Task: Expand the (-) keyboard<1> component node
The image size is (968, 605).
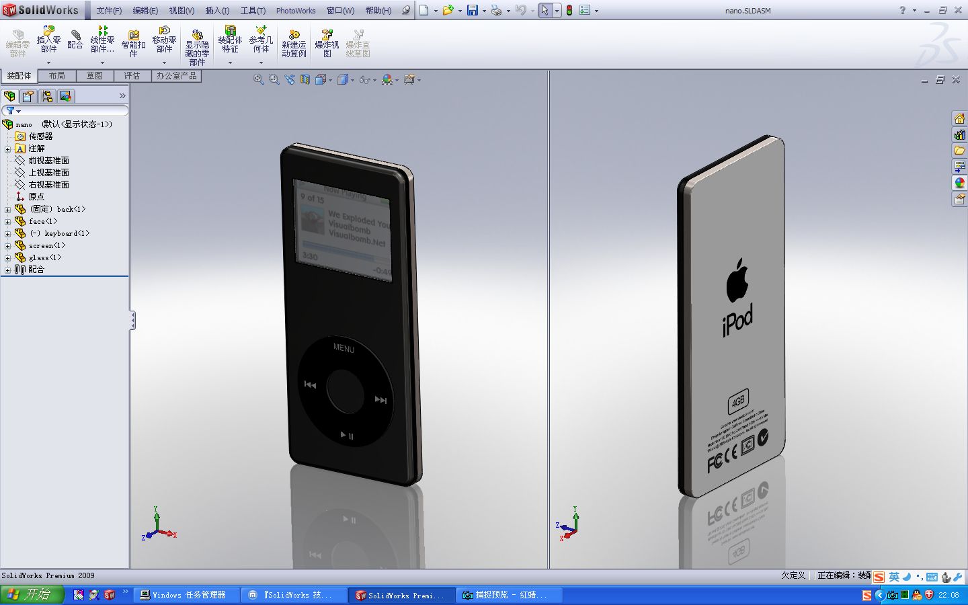Action: 7,234
